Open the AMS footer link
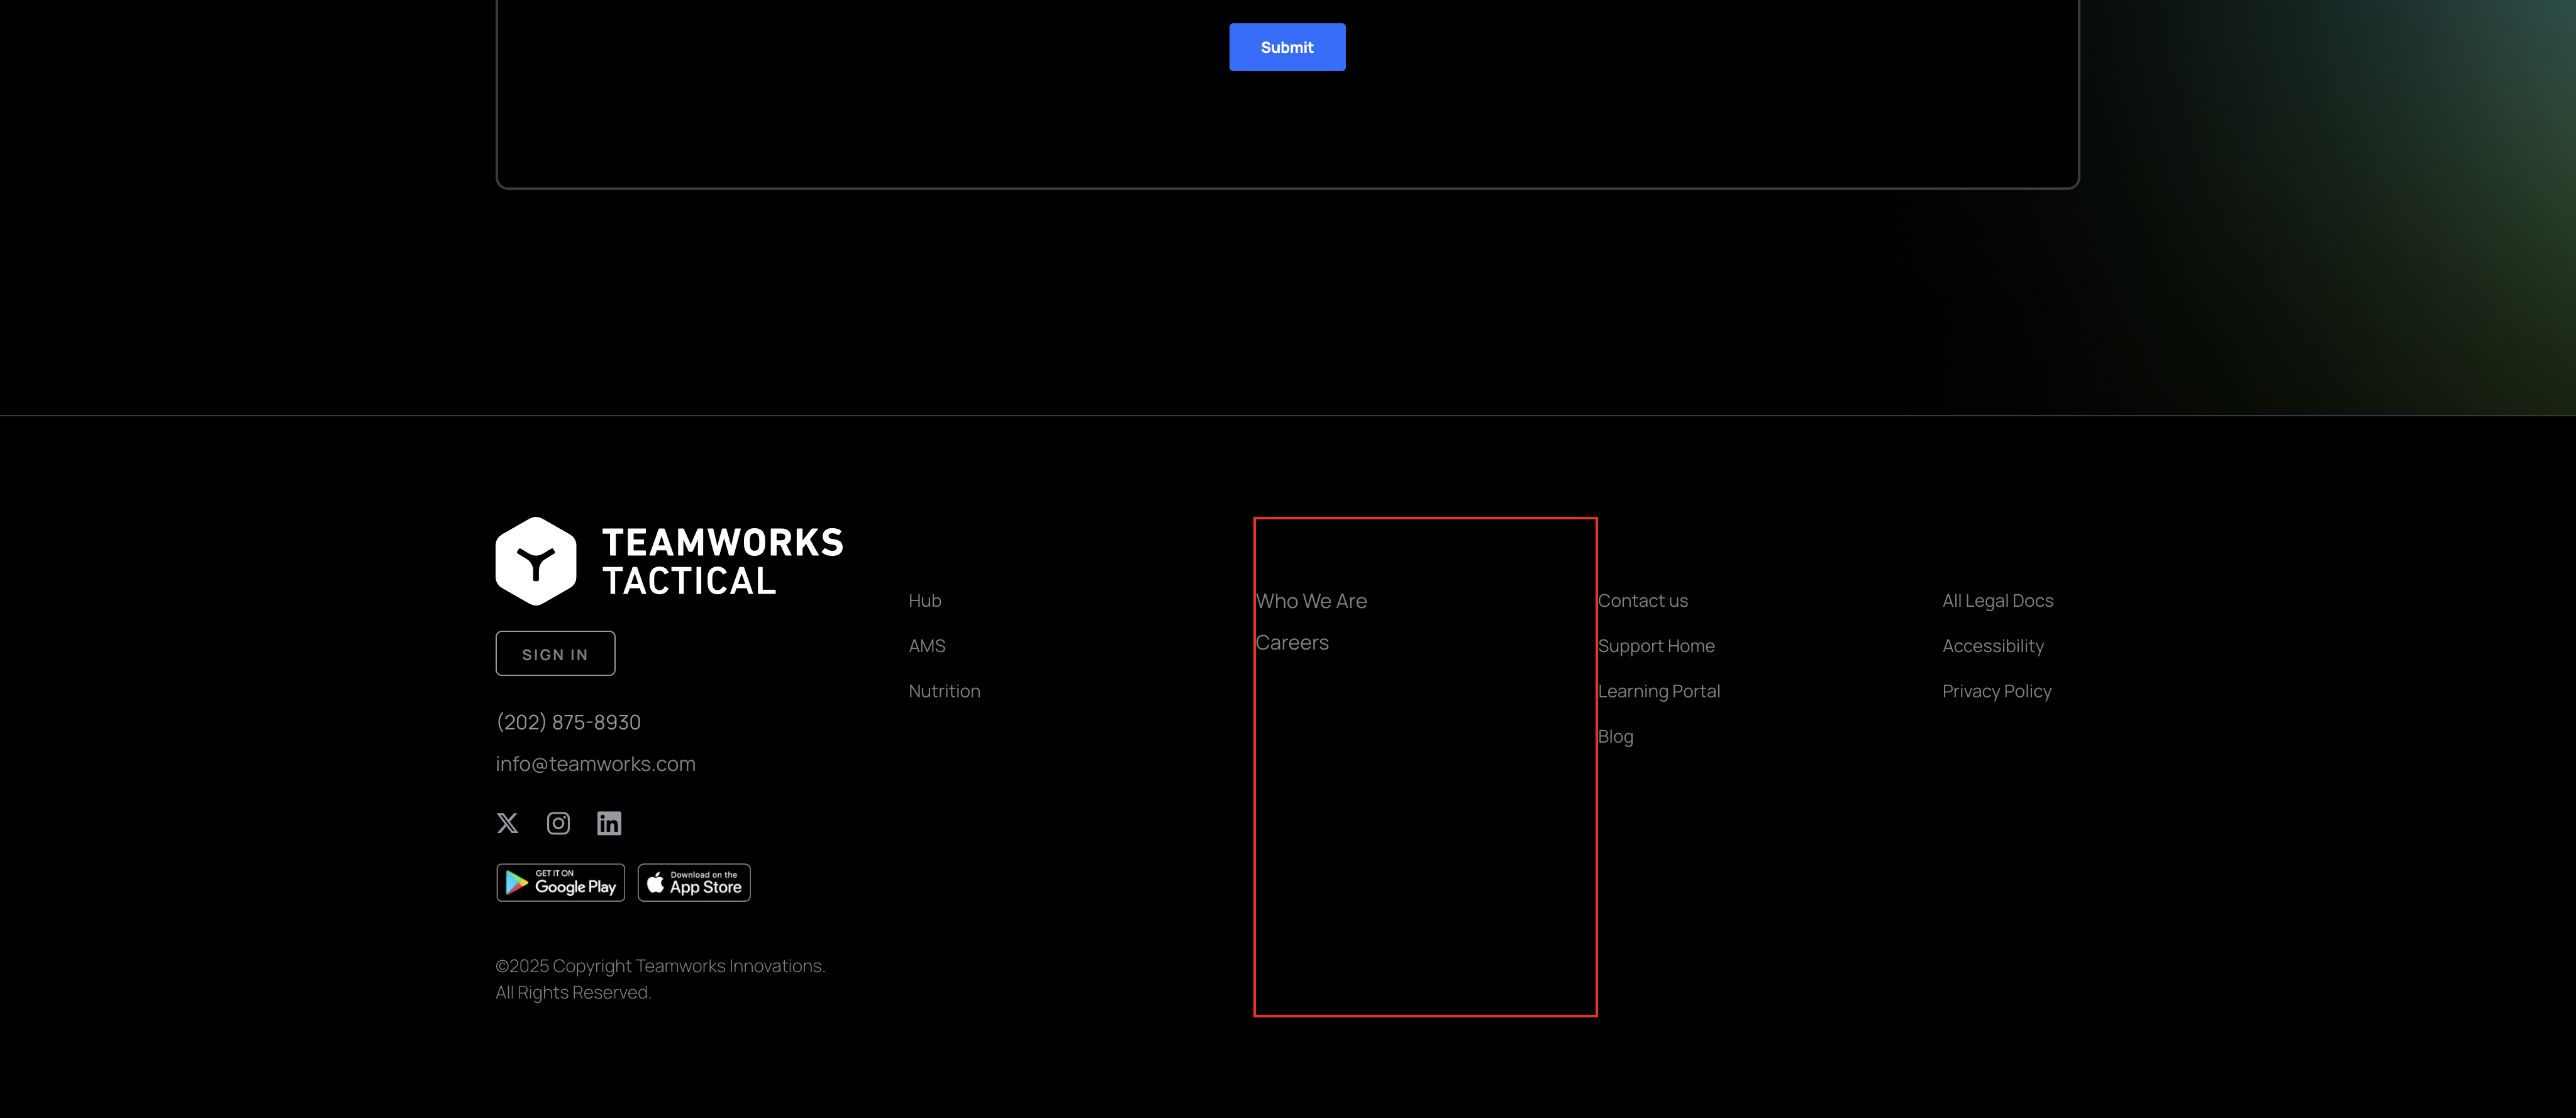Image resolution: width=2576 pixels, height=1118 pixels. tap(927, 646)
